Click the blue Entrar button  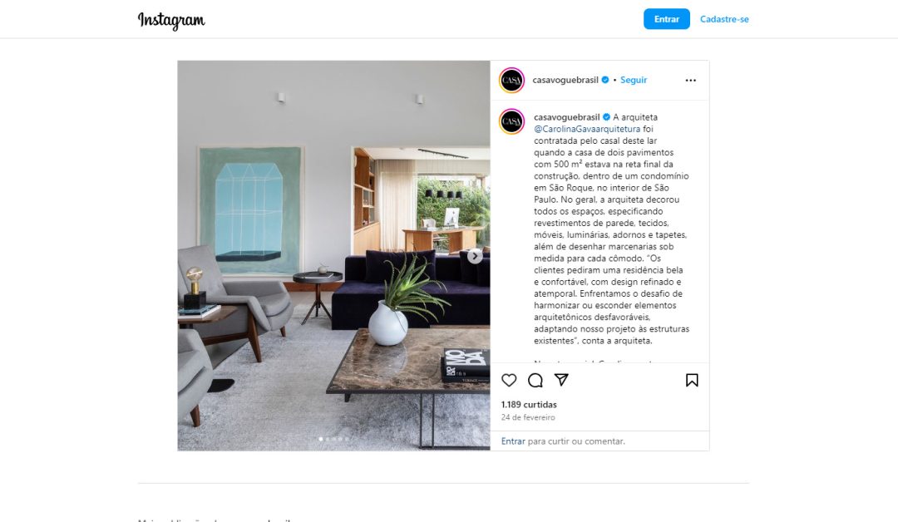tap(667, 19)
